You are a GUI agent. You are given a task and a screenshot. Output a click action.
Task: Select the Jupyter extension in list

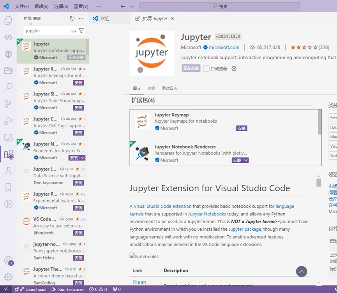(53, 51)
